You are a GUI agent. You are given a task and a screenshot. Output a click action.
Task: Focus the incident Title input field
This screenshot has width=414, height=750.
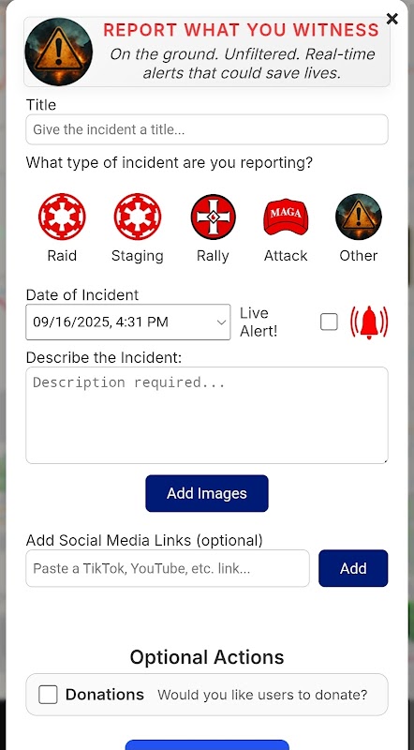pos(207,129)
